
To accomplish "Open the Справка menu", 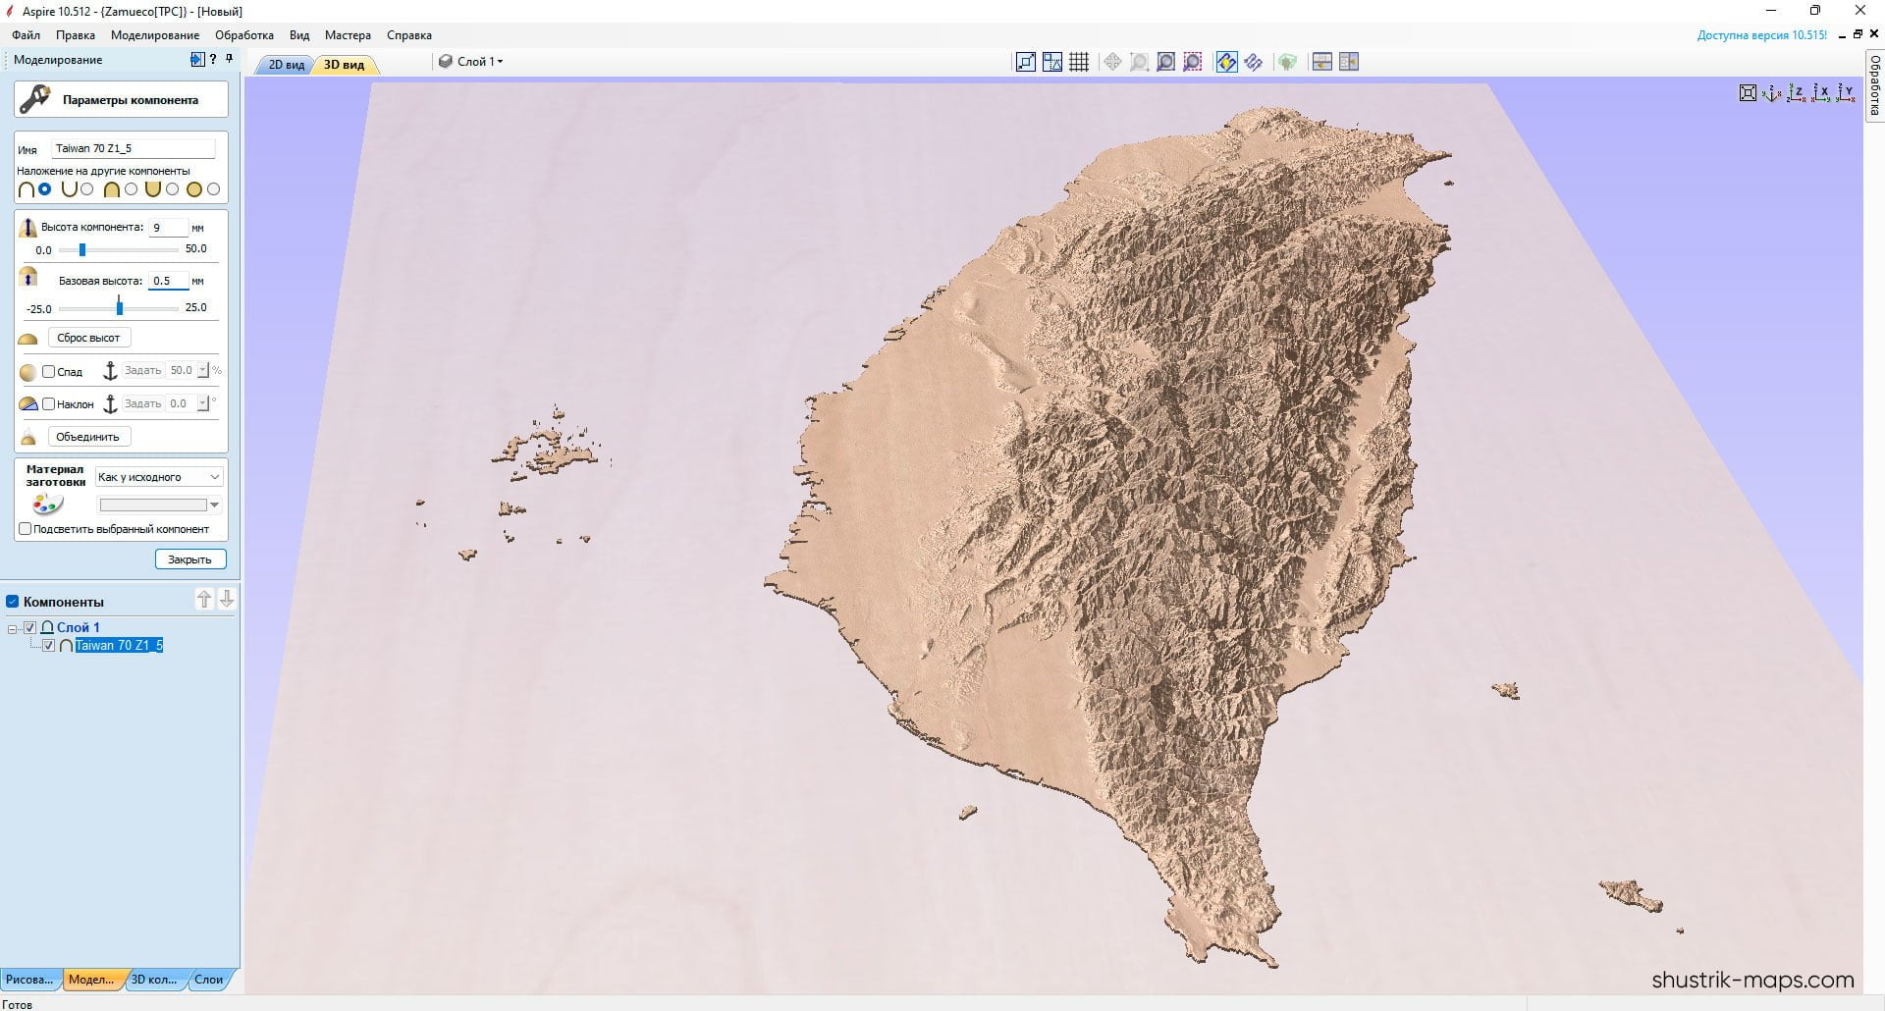I will coord(409,35).
